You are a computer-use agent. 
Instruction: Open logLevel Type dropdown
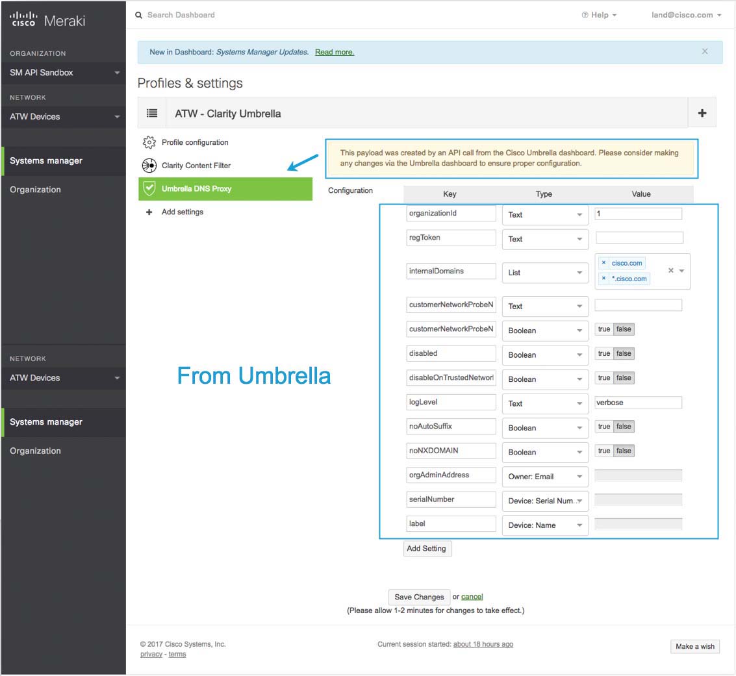(545, 403)
